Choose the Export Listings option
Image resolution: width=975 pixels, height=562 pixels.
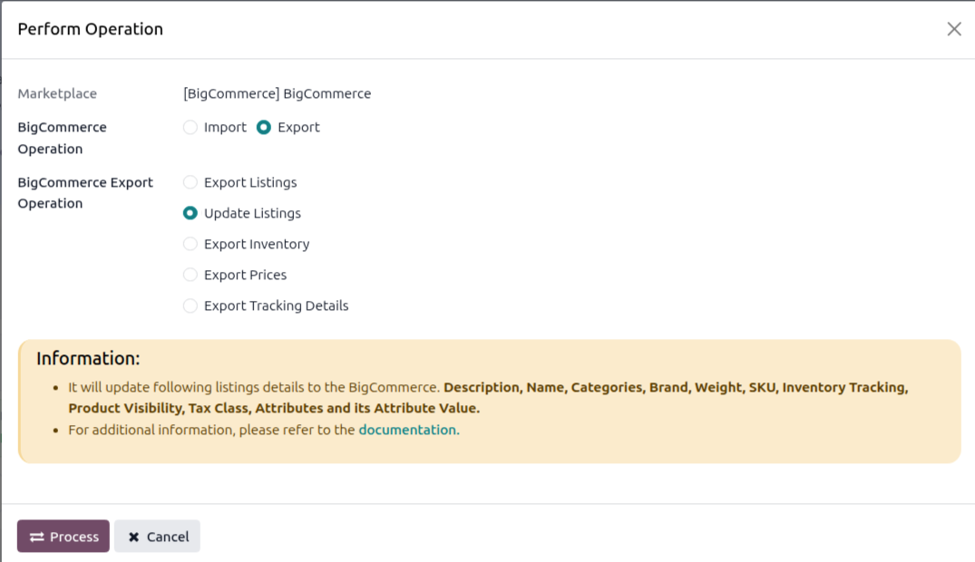point(190,182)
